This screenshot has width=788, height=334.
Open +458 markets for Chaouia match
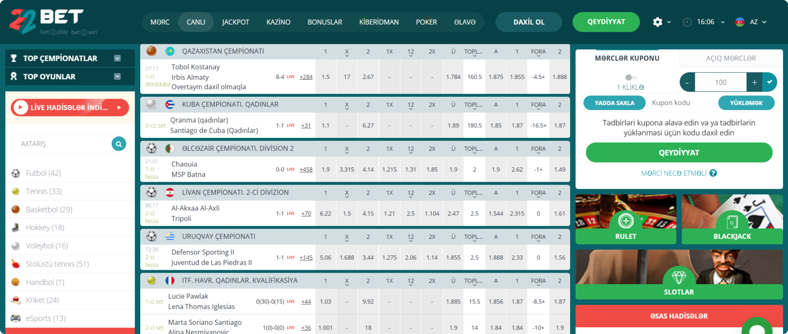pyautogui.click(x=306, y=170)
